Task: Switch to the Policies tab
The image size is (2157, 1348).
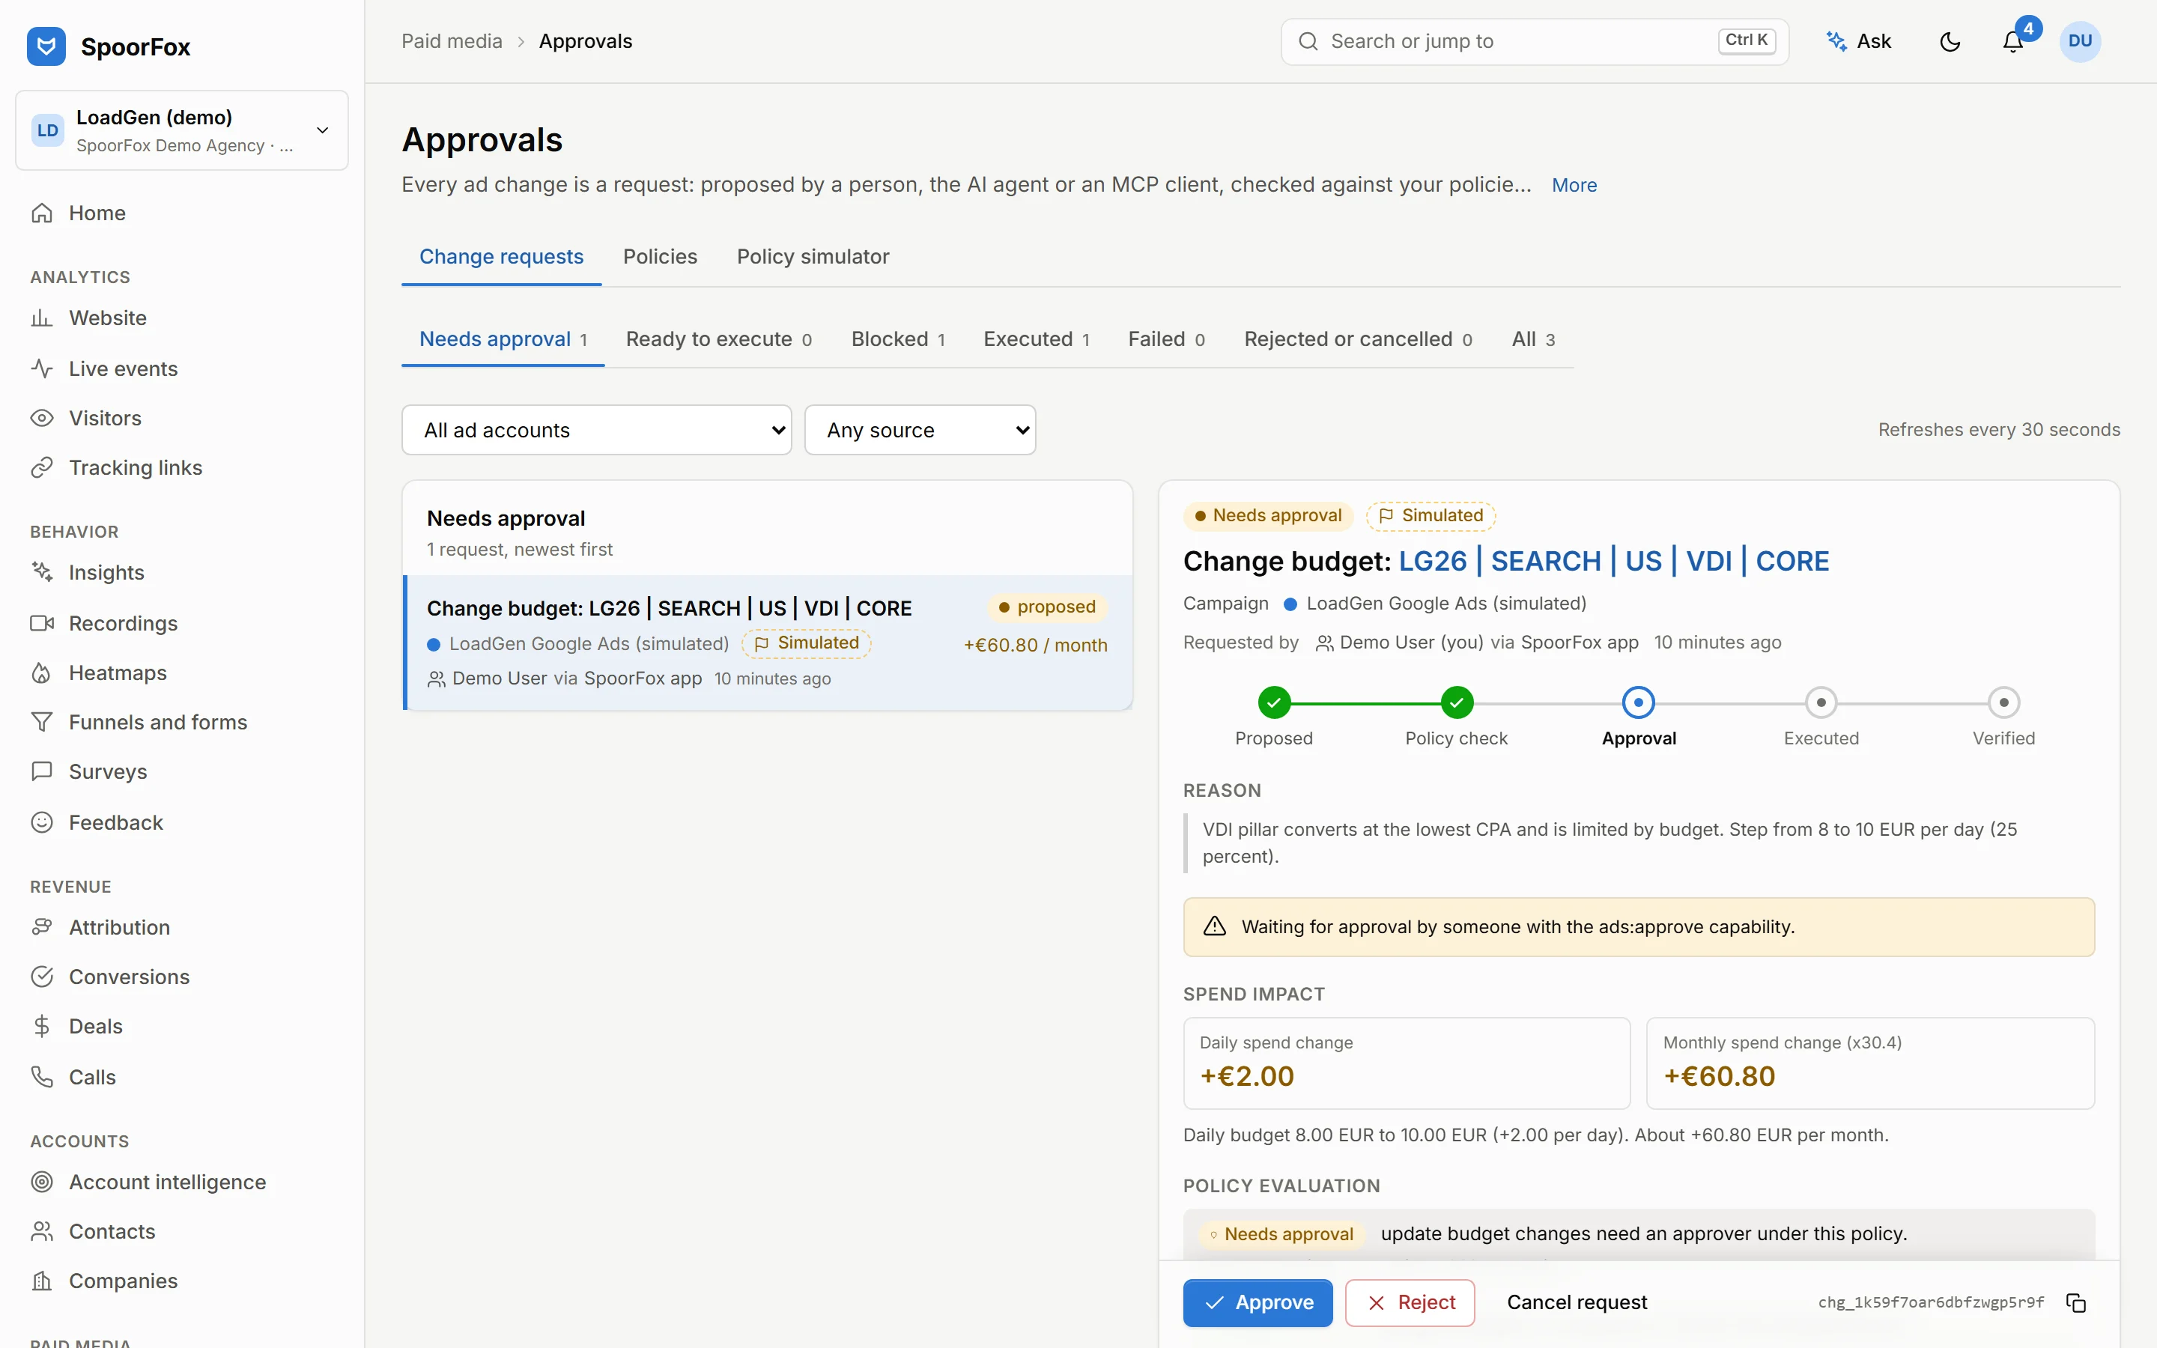Action: click(x=660, y=257)
